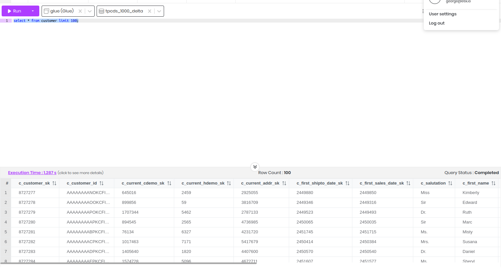Screen dimensions: 501x268
Task: Select cell 8727277 in c_customer_sk
Action: tap(27, 193)
